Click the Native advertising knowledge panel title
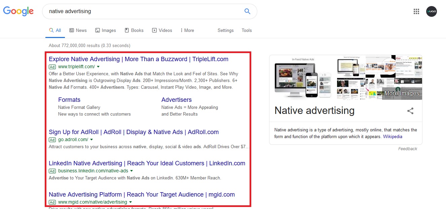Viewport: 446px width, 209px height. click(314, 111)
